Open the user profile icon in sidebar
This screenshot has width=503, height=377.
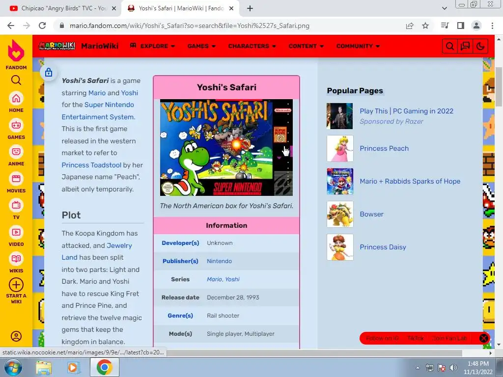[16, 336]
